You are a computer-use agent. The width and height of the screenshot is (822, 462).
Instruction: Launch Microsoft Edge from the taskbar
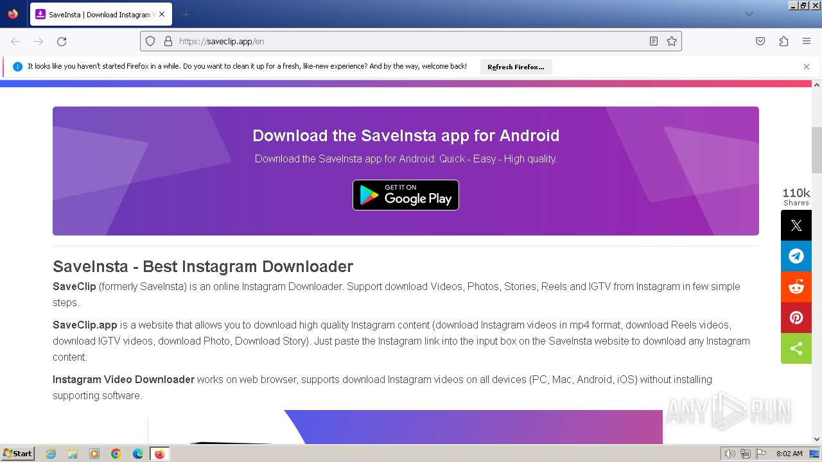coord(138,454)
